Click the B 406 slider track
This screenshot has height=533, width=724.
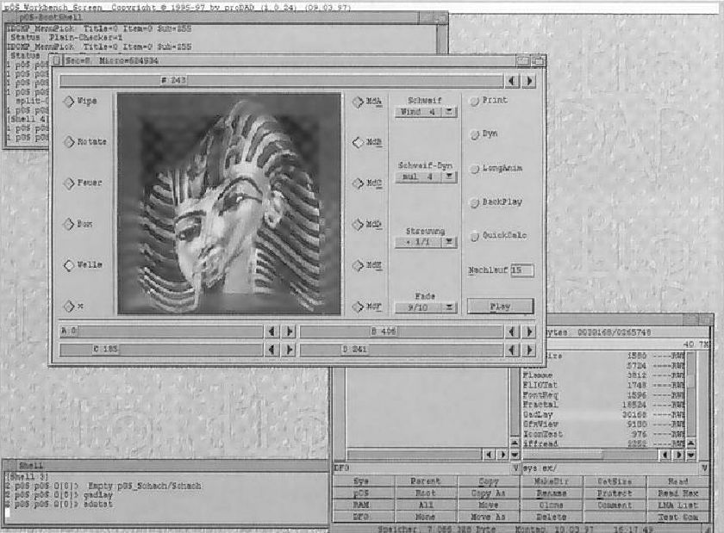[x=402, y=332]
